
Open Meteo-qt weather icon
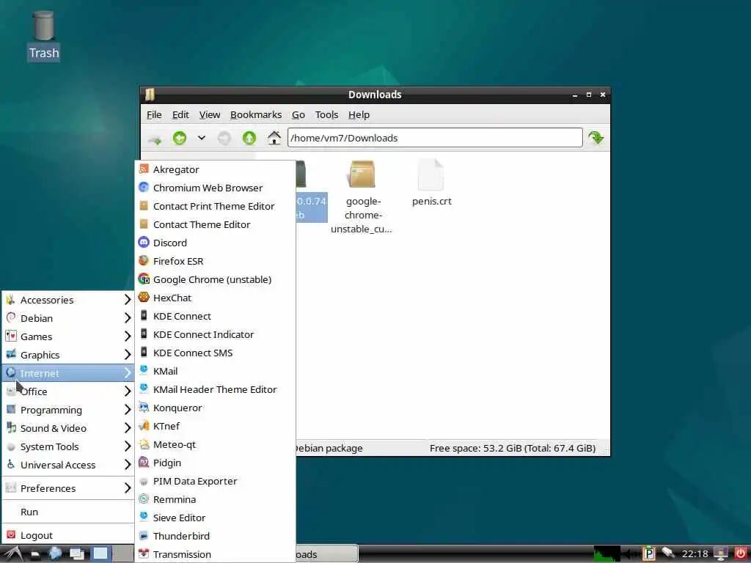[x=144, y=444]
